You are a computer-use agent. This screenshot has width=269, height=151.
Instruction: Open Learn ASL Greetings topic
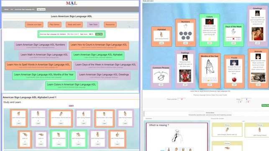tap(104, 75)
